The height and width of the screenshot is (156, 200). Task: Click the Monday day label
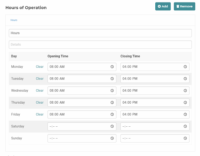[17, 67]
